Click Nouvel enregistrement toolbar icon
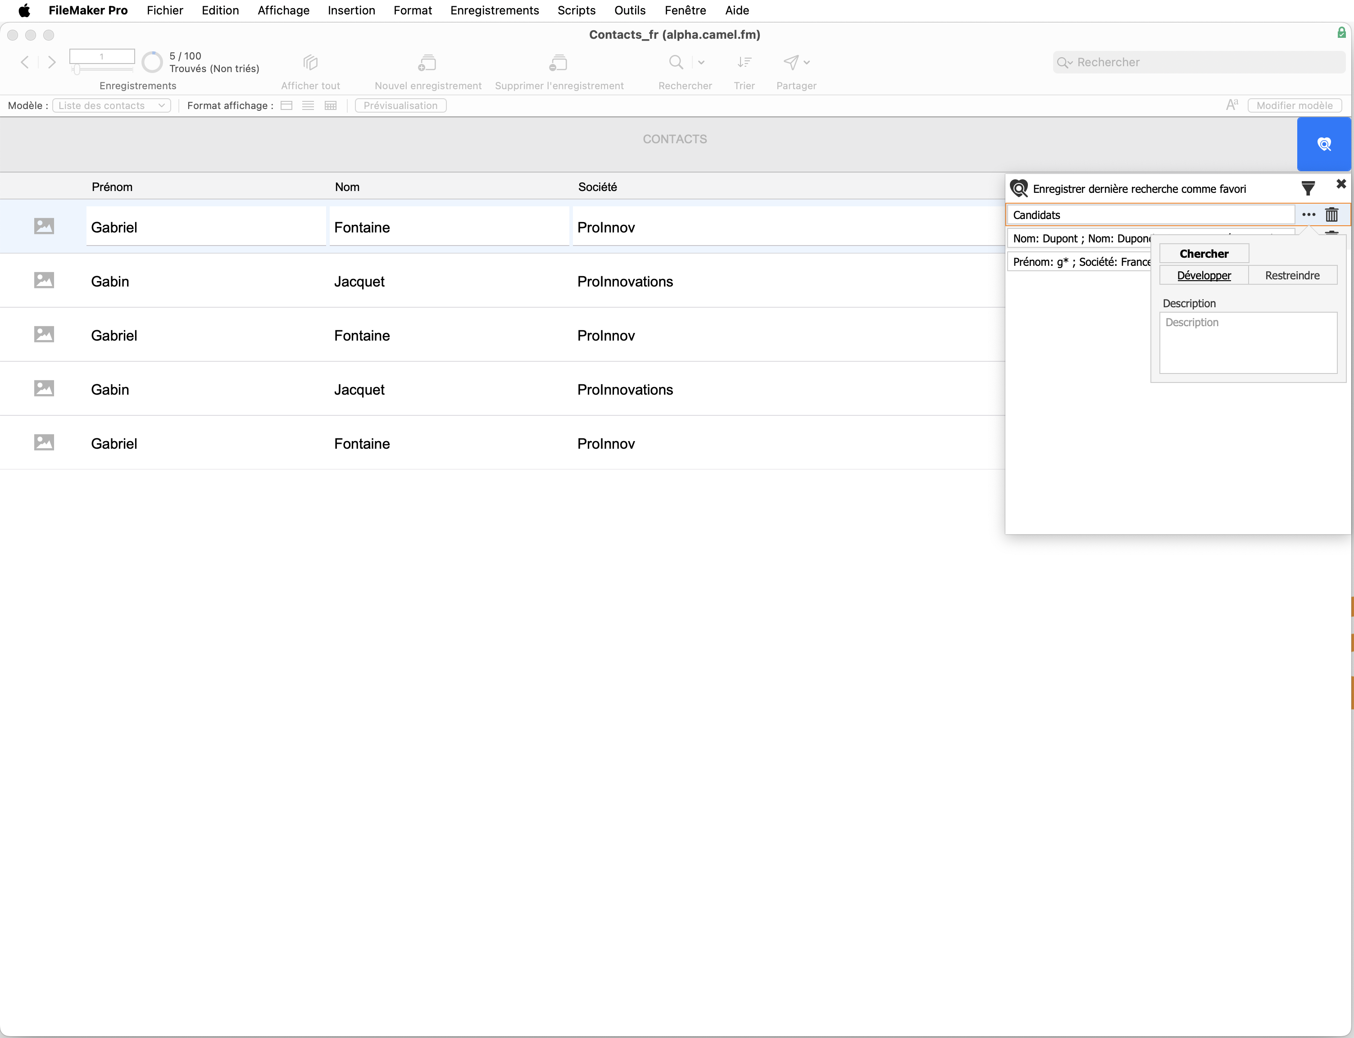 click(x=427, y=63)
